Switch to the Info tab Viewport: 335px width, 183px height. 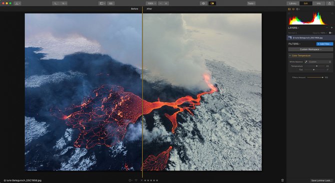(318, 3)
